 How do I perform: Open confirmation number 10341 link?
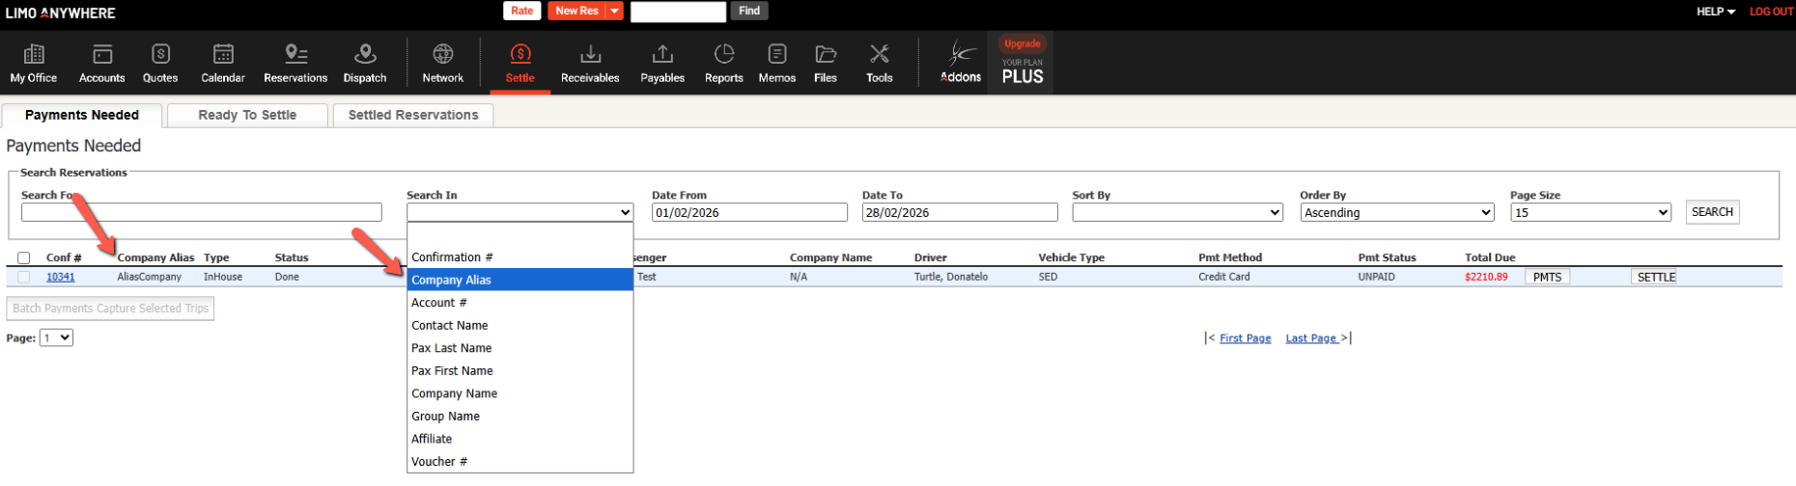click(61, 277)
